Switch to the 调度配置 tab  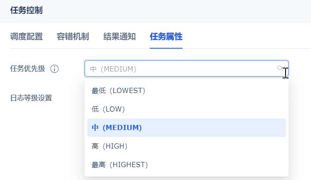(26, 37)
